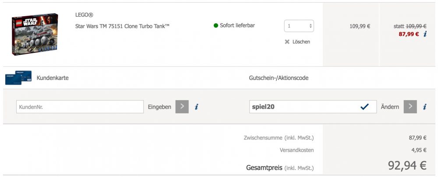Select the Gutschein-/Aktionscode heading
Viewport: 438px width, 177px height.
tap(279, 78)
